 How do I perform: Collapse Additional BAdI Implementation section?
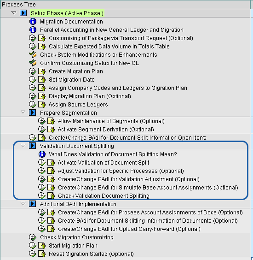(x=23, y=203)
